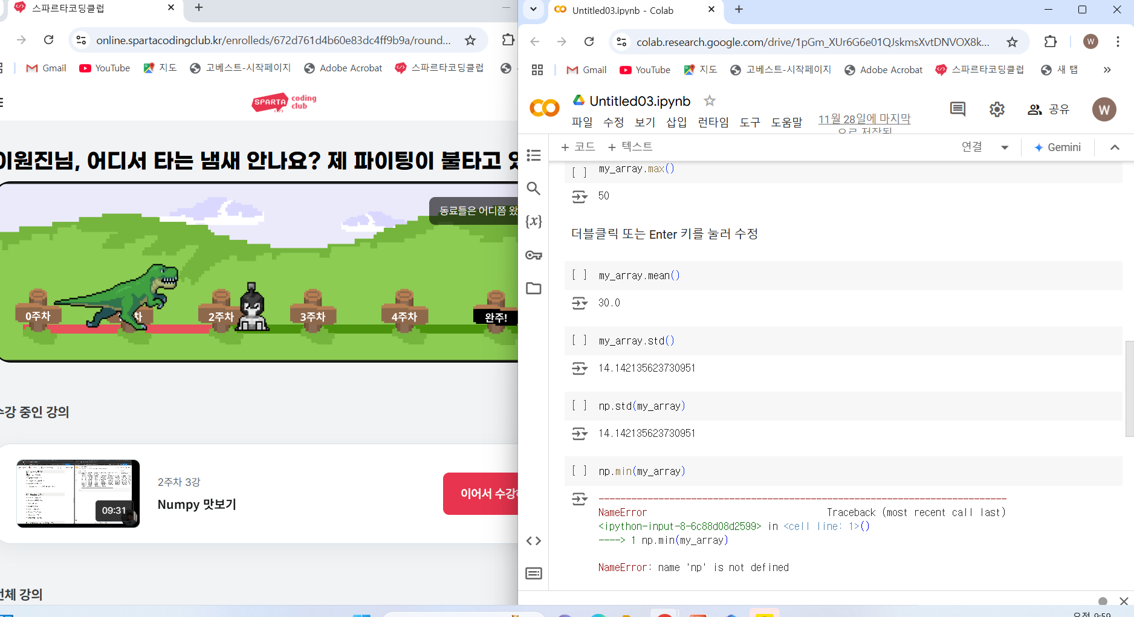Open the apps grid in the bookmarks bar

point(537,70)
